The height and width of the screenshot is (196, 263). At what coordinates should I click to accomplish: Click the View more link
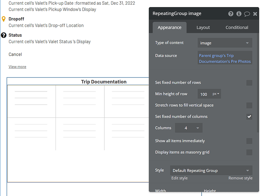tap(17, 67)
